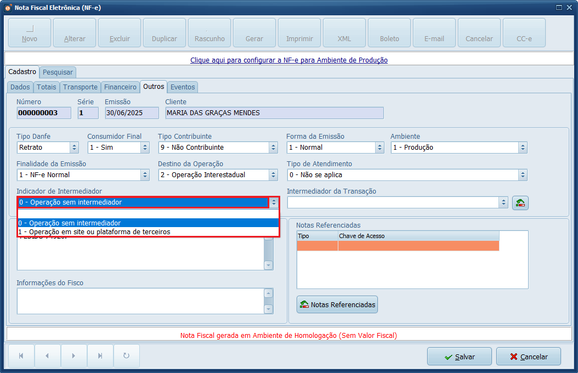Expand the Destino da Operação dropdown
Image resolution: width=578 pixels, height=373 pixels.
tap(273, 175)
